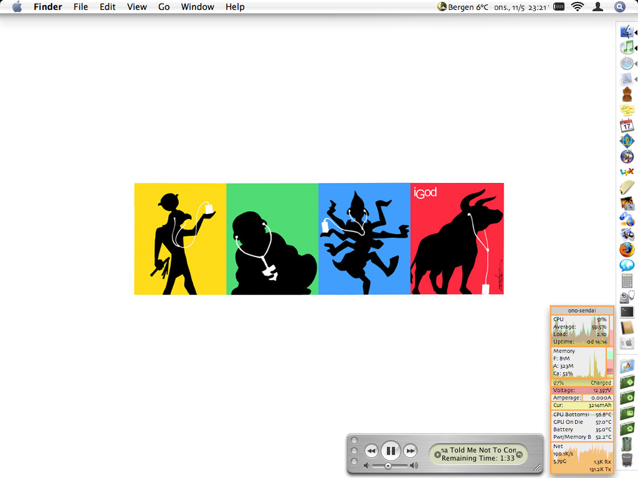The height and width of the screenshot is (478, 638).
Task: Open iCal calendar showing 17
Action: coord(627,125)
